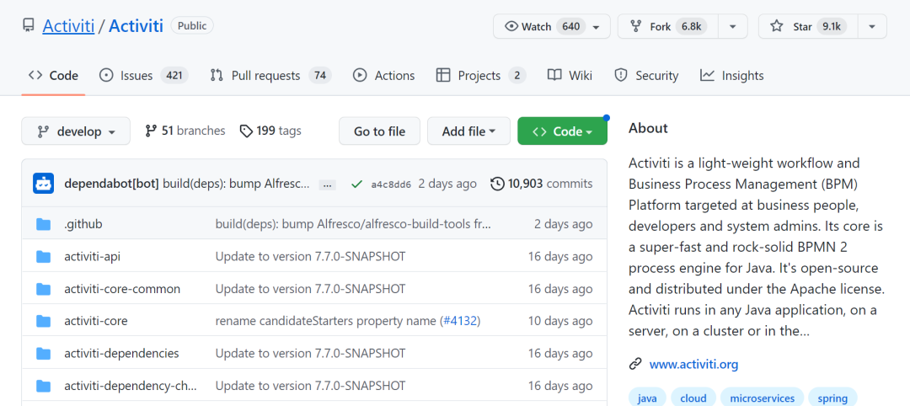
Task: Open commit a4c8dd6 hash link
Action: 391,184
